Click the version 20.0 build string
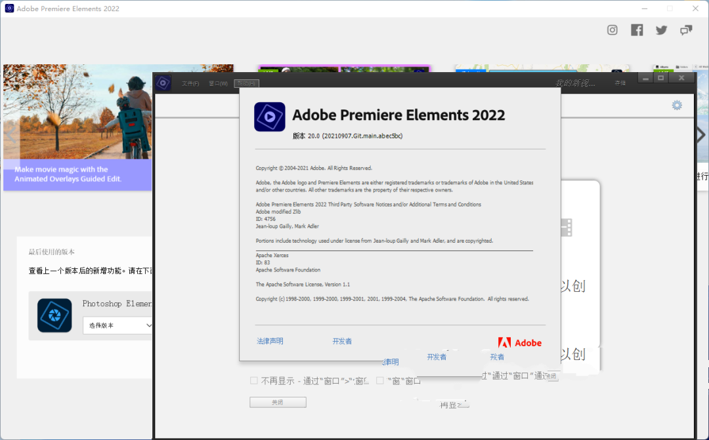This screenshot has height=440, width=709. pyautogui.click(x=347, y=136)
